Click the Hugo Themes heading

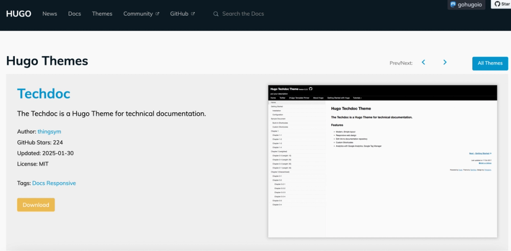pyautogui.click(x=47, y=61)
